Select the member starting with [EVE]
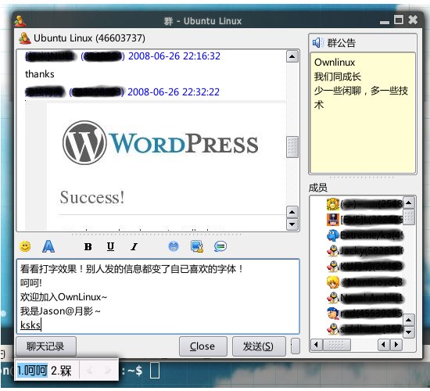This screenshot has width=430, height=391. point(364,220)
